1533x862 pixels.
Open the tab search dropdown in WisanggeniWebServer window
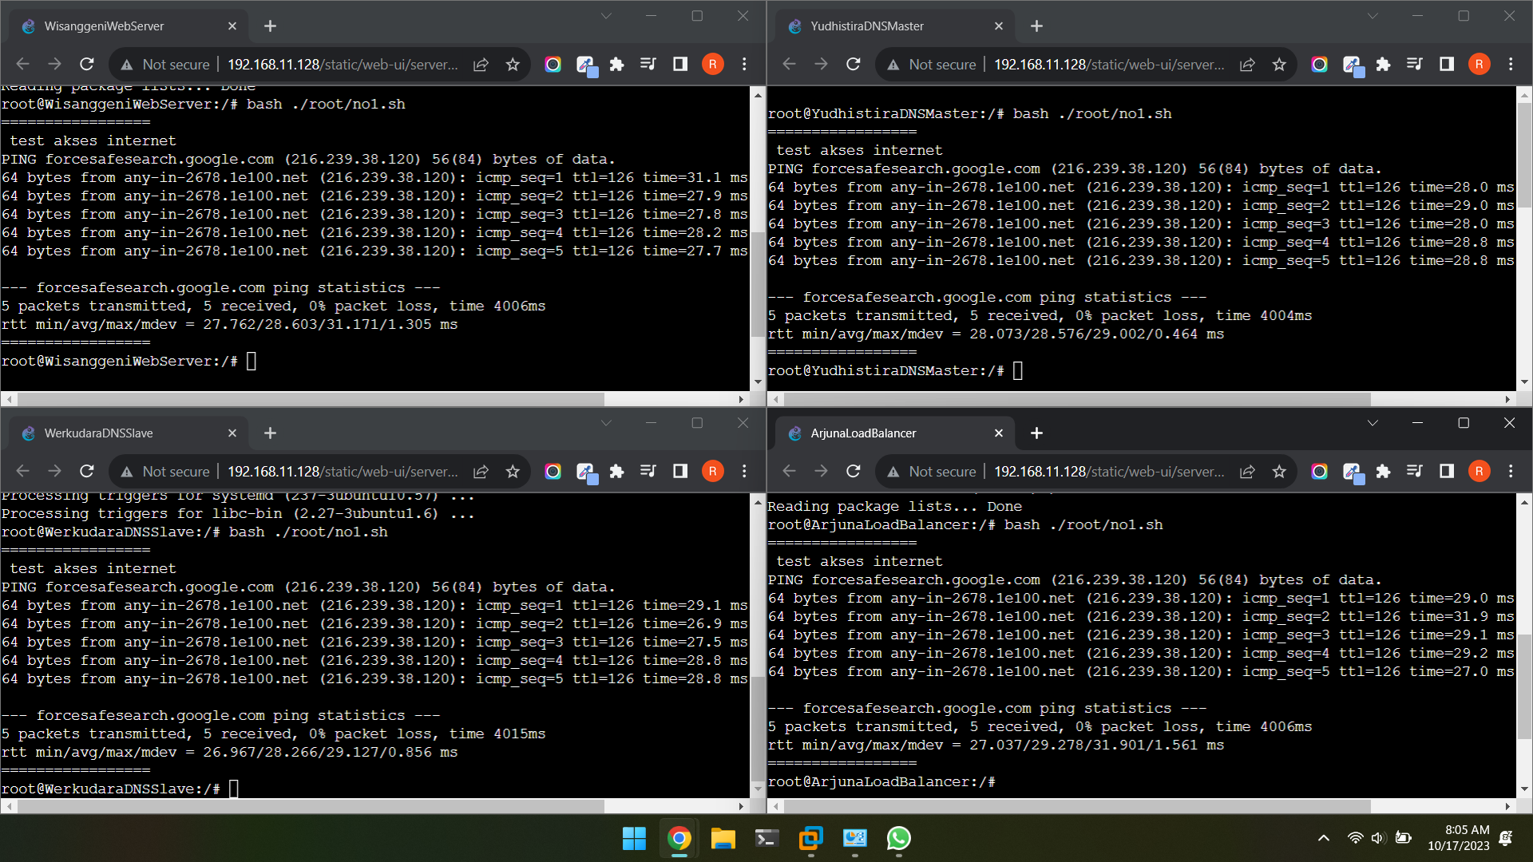click(606, 15)
